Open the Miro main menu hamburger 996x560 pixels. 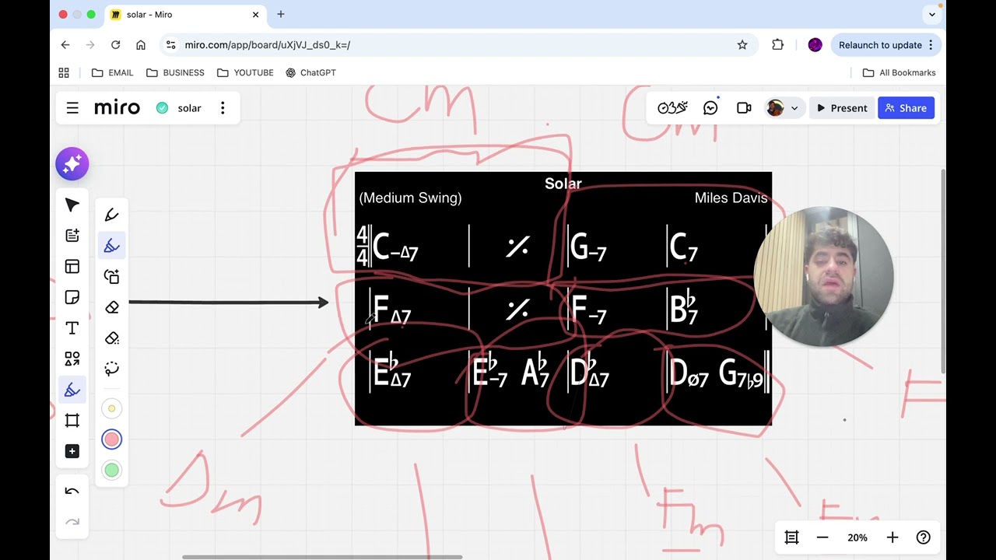click(x=72, y=108)
